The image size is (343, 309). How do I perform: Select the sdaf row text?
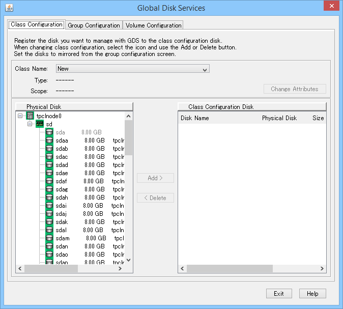[x=90, y=181]
